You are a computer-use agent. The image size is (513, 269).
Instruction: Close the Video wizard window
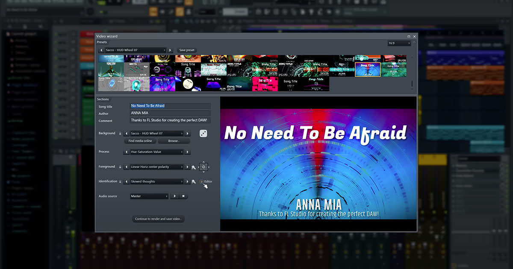[x=414, y=37]
